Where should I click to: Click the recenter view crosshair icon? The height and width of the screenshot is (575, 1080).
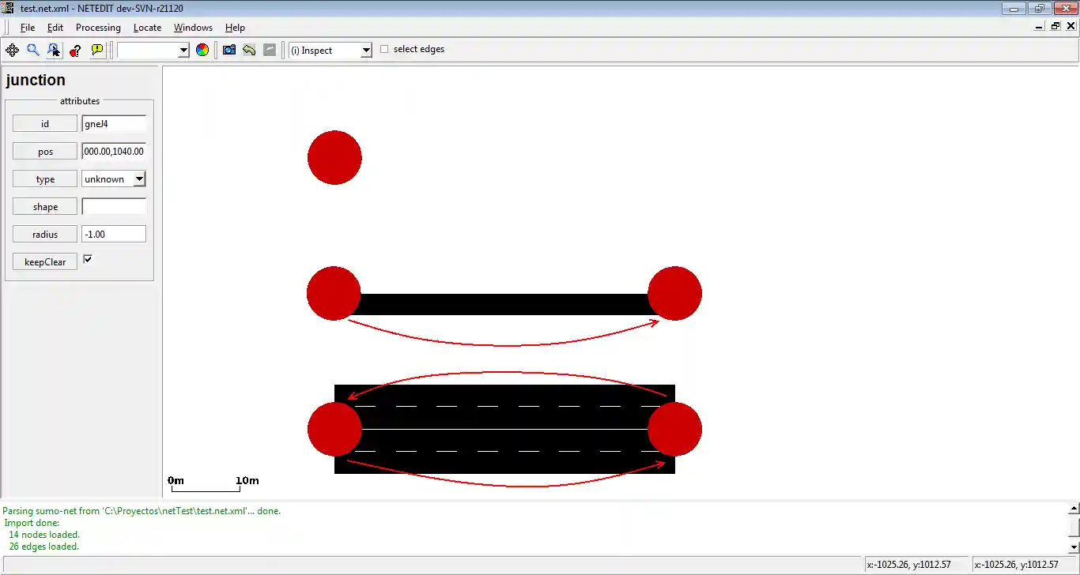click(x=12, y=50)
